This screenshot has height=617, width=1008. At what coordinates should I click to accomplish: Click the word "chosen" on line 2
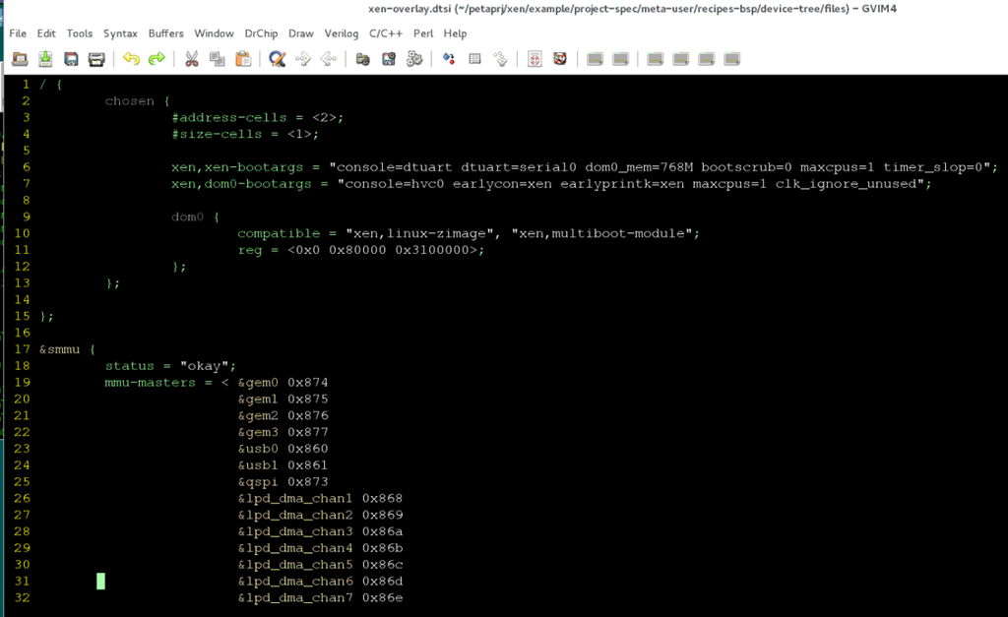130,101
